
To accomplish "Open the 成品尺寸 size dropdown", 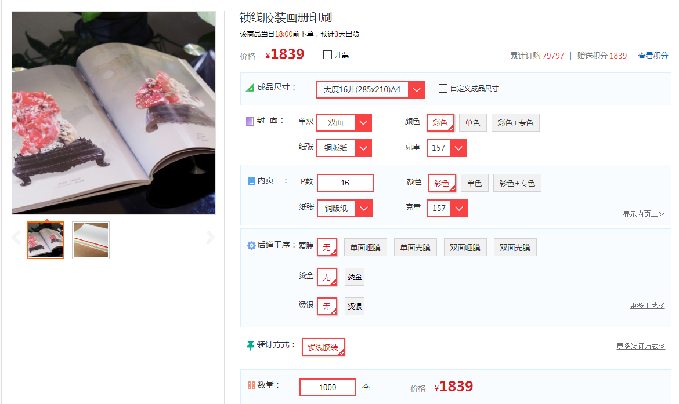I will [x=370, y=89].
